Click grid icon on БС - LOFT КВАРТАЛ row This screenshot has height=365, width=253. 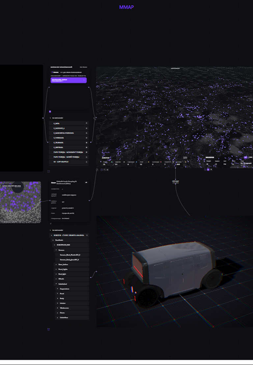[87, 162]
